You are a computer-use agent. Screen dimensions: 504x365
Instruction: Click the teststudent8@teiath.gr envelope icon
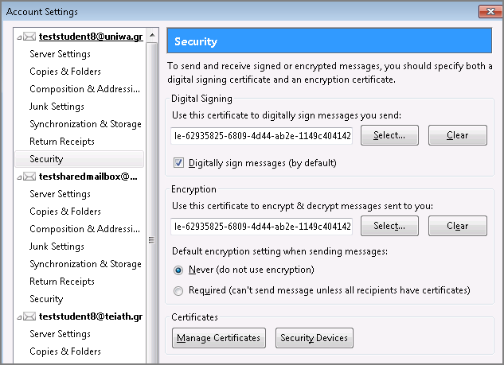(29, 316)
